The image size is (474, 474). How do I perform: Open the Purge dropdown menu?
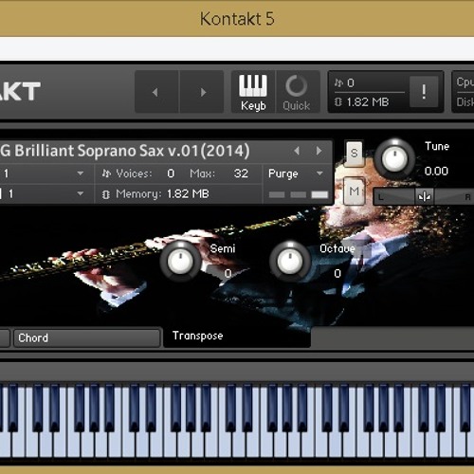pos(295,173)
